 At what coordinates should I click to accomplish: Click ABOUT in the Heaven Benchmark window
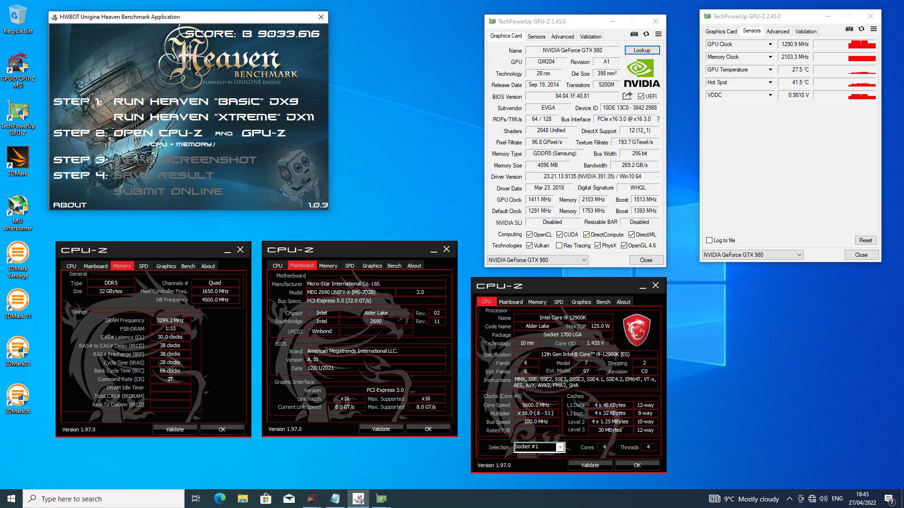pos(70,205)
